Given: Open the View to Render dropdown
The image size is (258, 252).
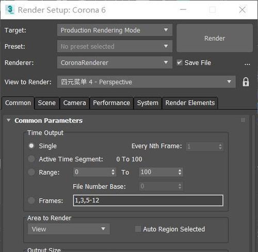Looking at the screenshot, I should [x=147, y=82].
